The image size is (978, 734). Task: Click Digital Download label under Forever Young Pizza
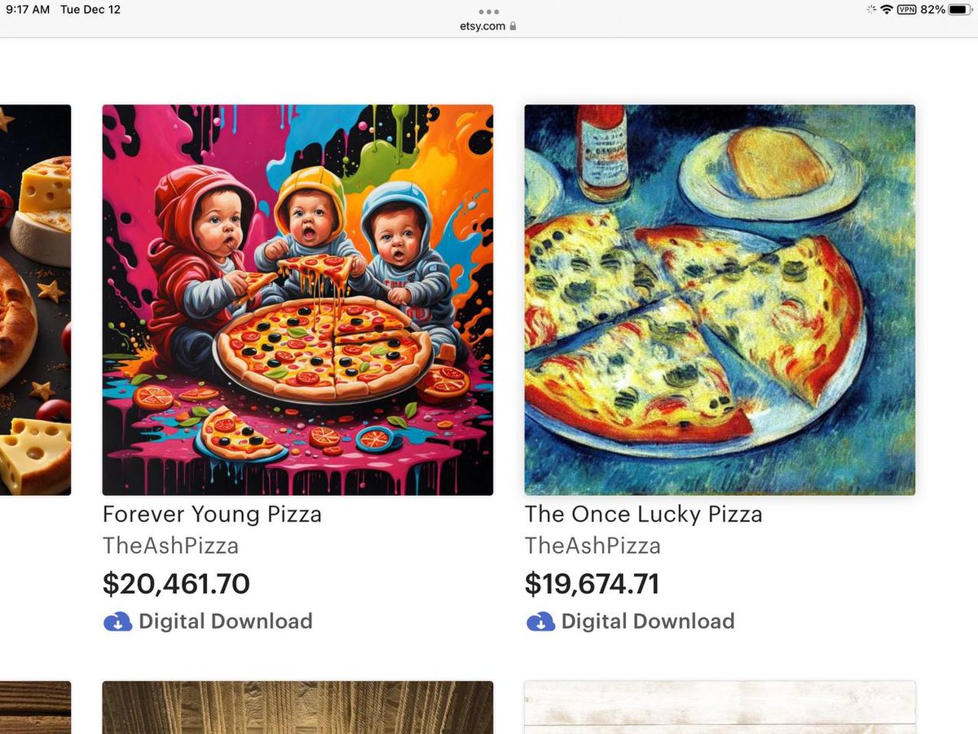225,621
